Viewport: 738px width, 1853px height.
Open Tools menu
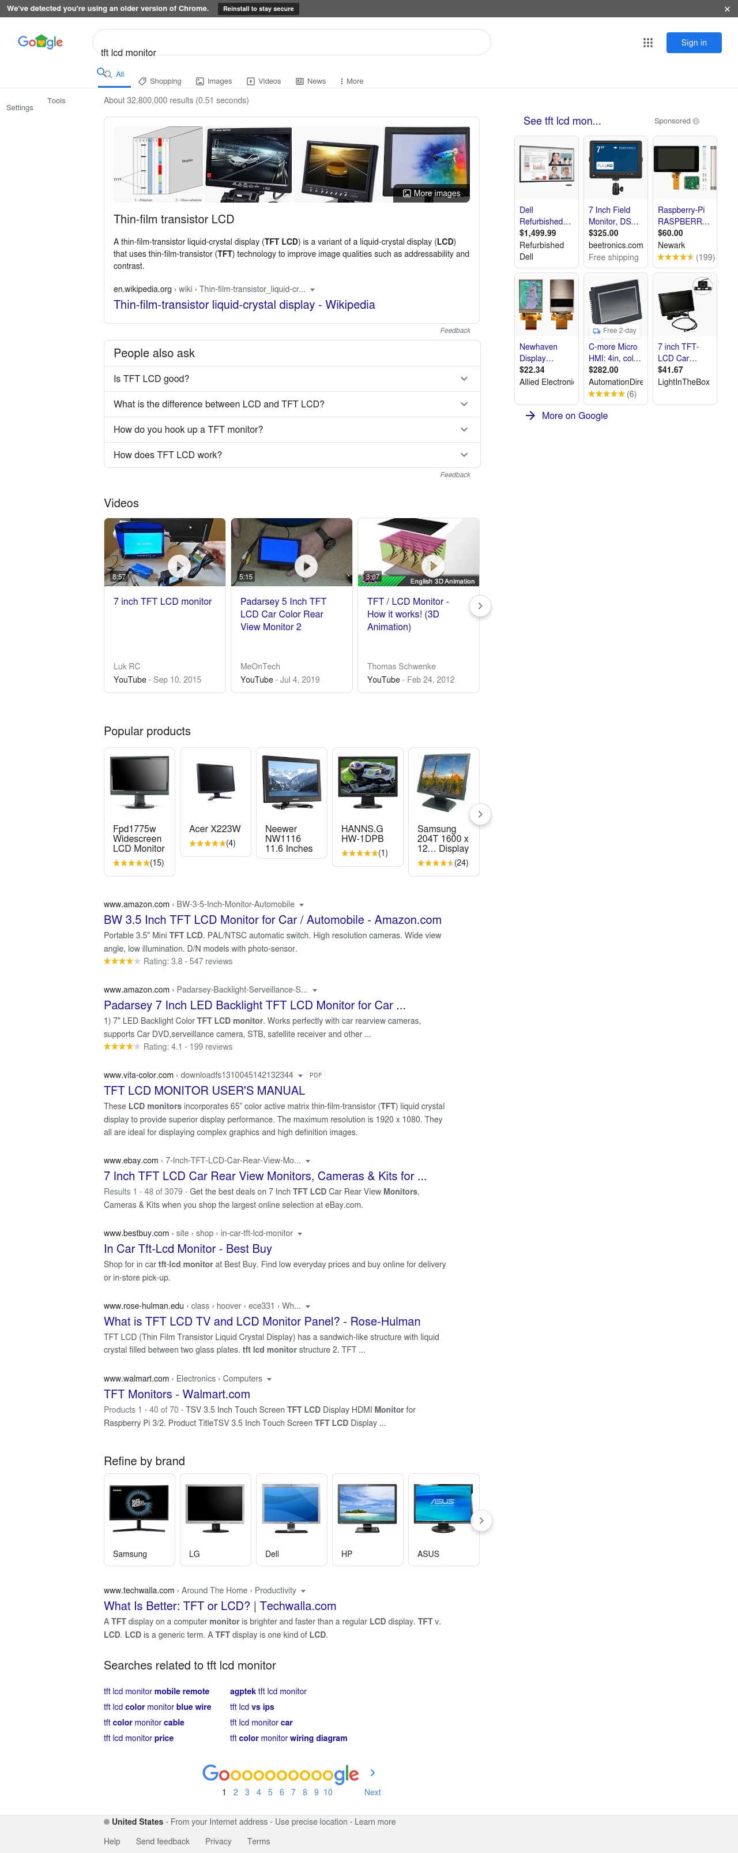click(x=56, y=101)
